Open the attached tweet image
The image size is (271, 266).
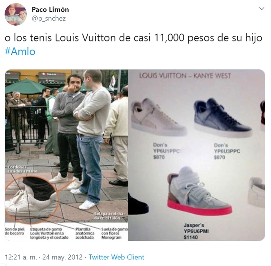click(135, 155)
